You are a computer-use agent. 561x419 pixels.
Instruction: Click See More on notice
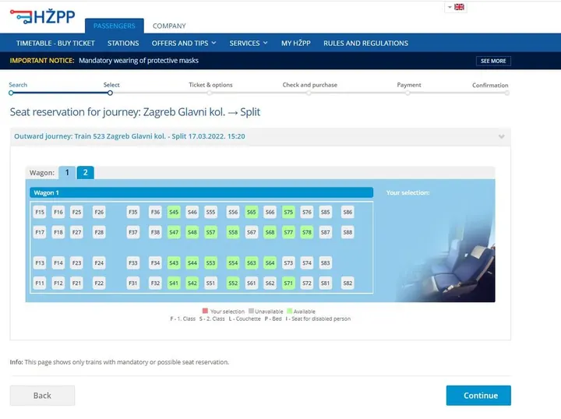tap(493, 61)
